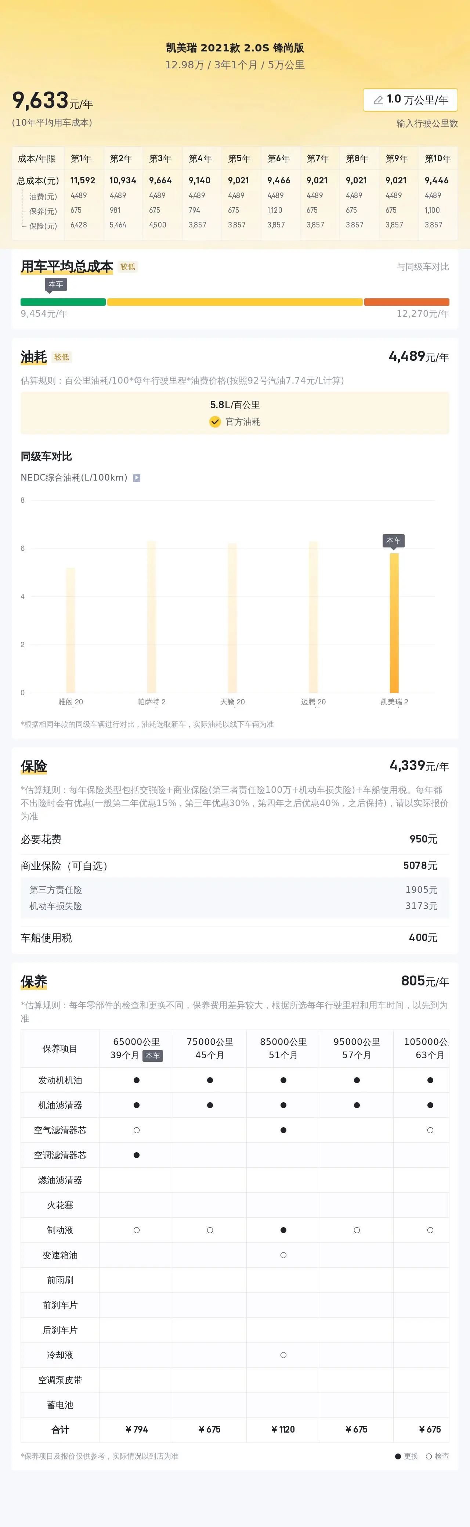470x1527 pixels.
Task: Click the 空气滤清器芯 check circle at 105000公里
Action: click(x=430, y=1131)
